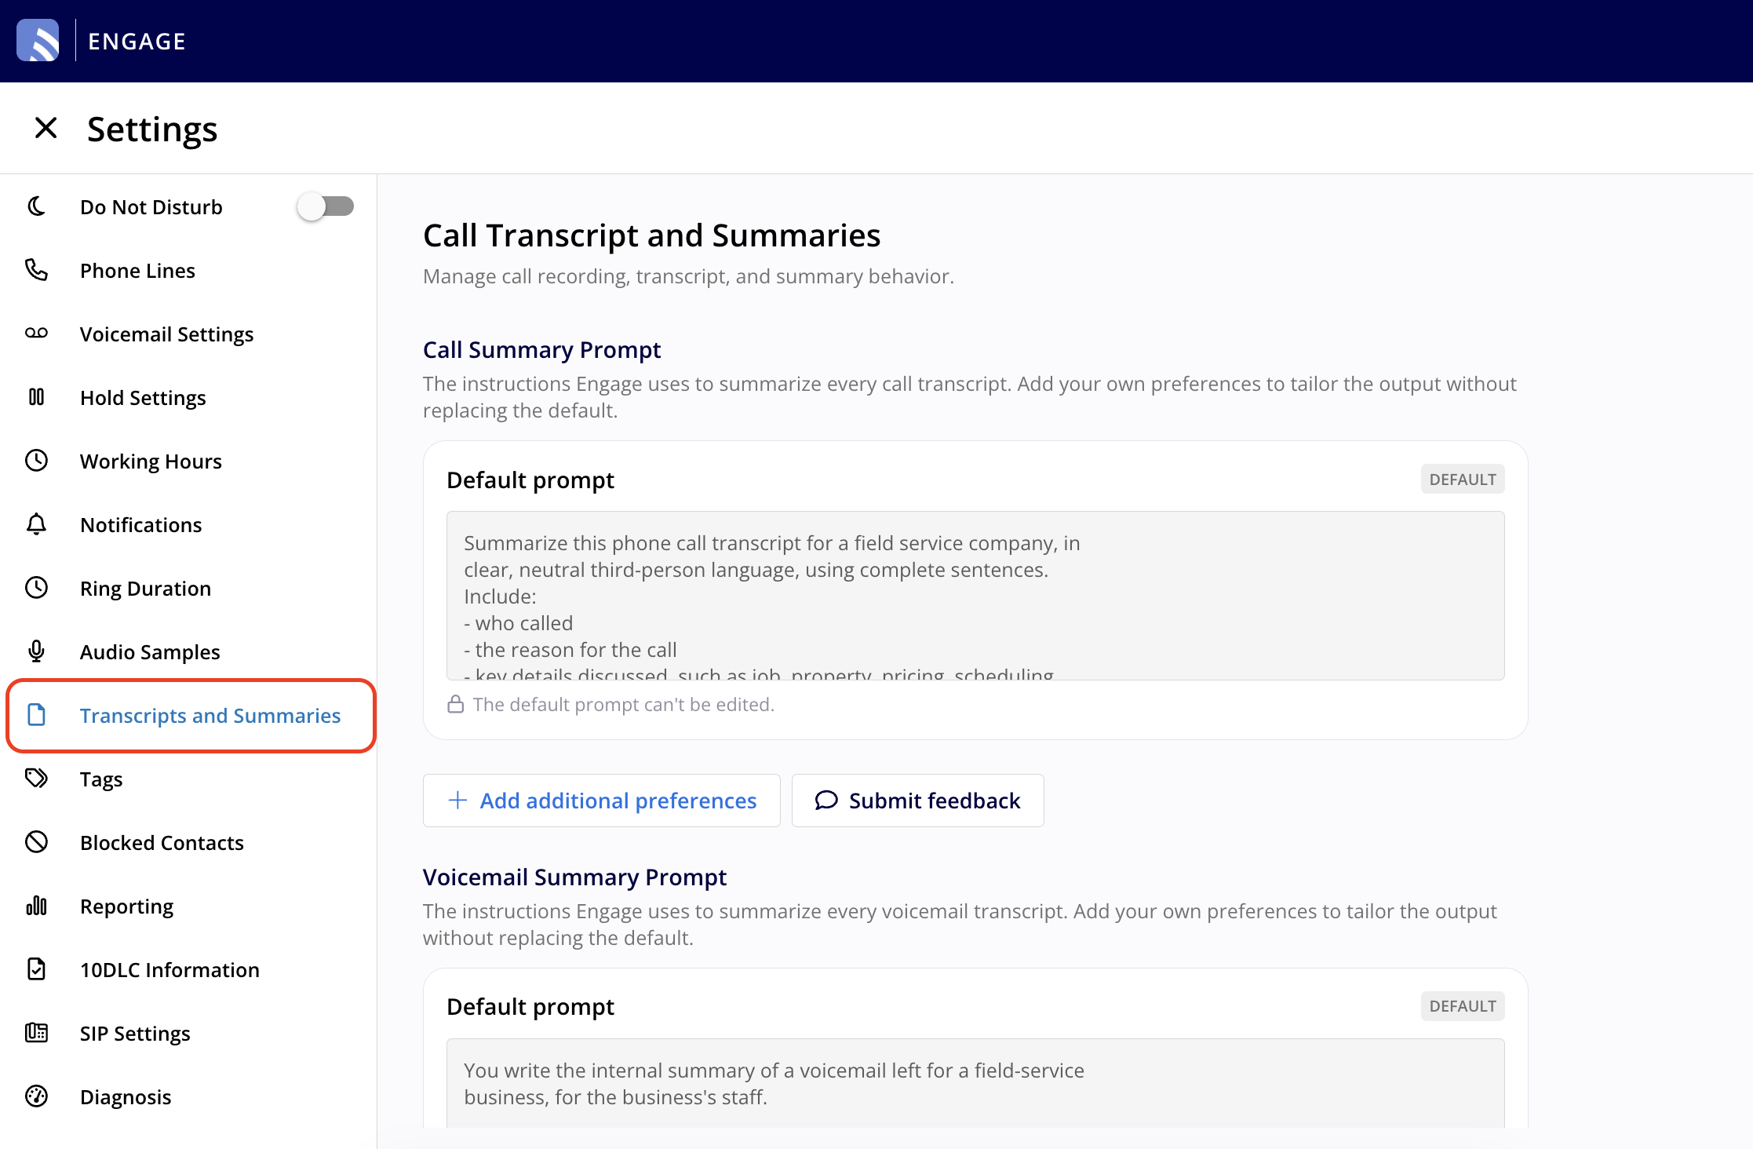Click the Tags label icon
The width and height of the screenshot is (1753, 1149).
pos(36,779)
